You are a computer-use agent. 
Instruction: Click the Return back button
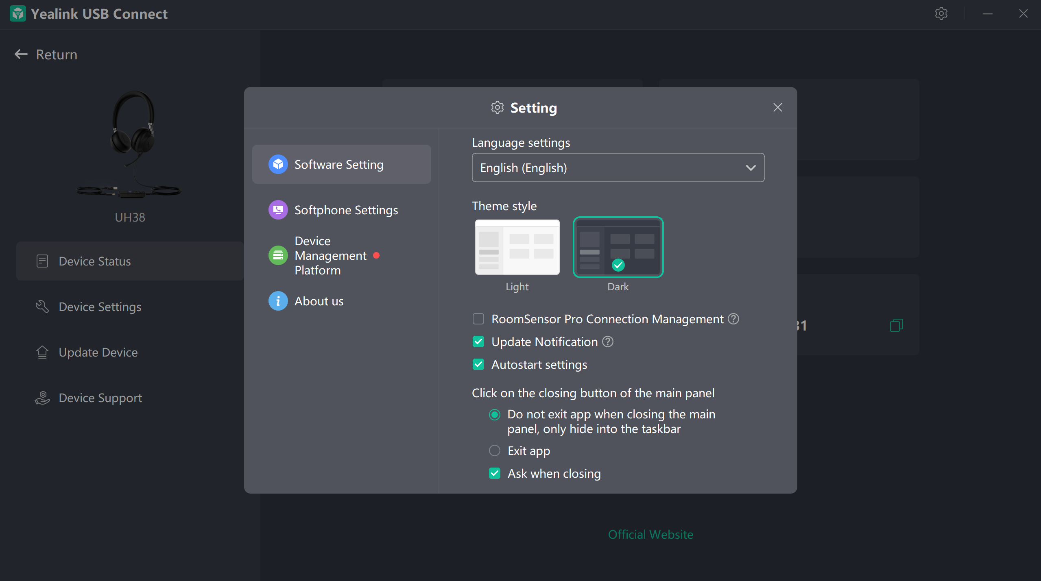[x=46, y=54]
